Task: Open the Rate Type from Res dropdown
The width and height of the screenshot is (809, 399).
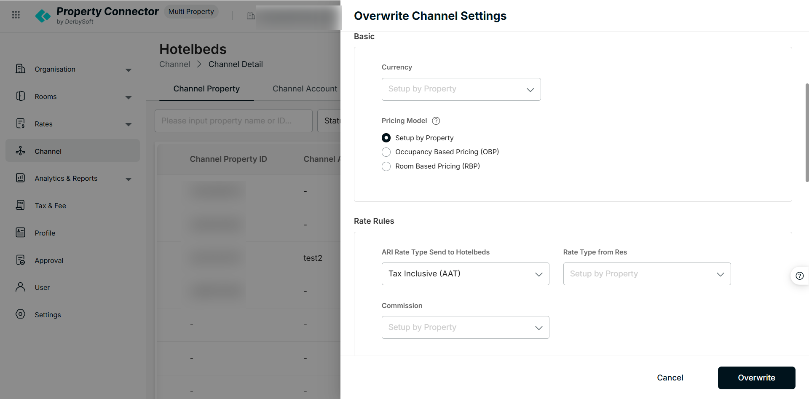Action: click(x=647, y=274)
